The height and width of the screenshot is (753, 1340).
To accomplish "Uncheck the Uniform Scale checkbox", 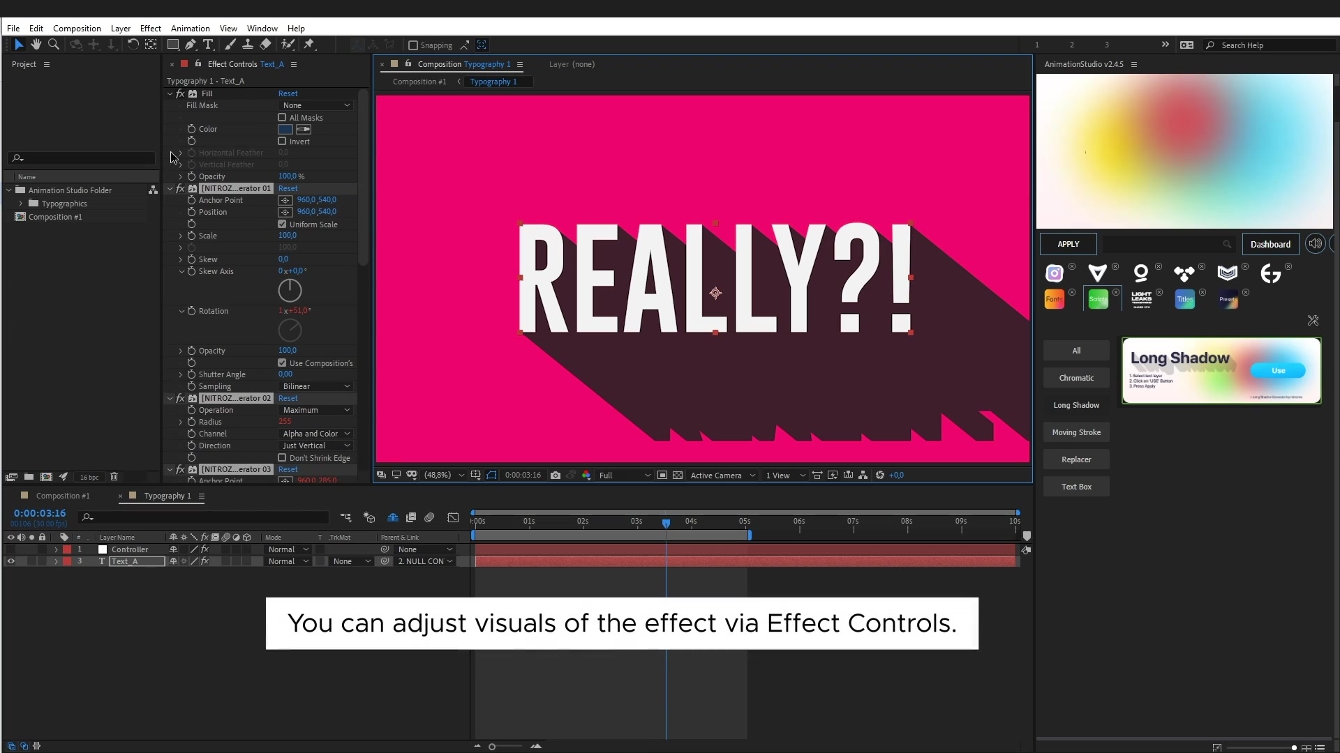I will pyautogui.click(x=282, y=224).
